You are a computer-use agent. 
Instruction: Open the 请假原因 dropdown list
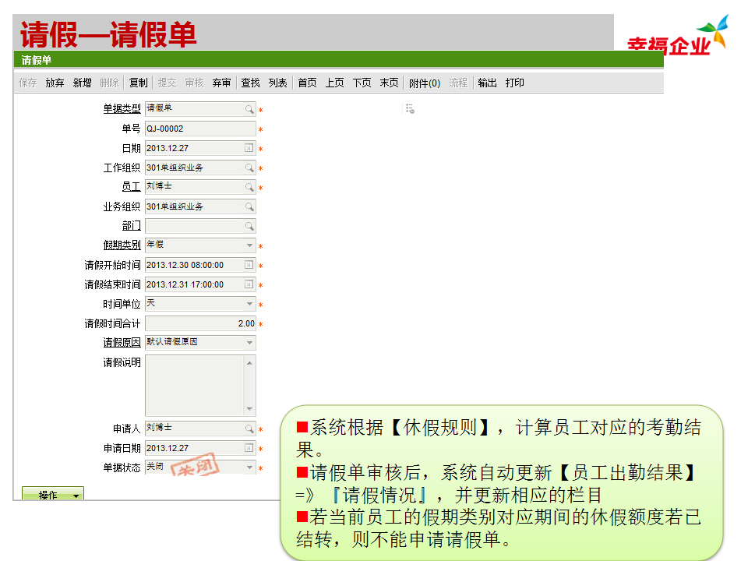[249, 343]
